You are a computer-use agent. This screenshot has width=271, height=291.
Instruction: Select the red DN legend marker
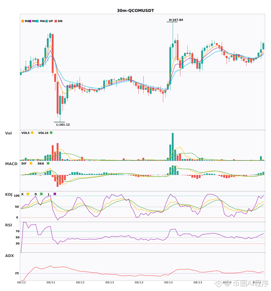(x=56, y=21)
